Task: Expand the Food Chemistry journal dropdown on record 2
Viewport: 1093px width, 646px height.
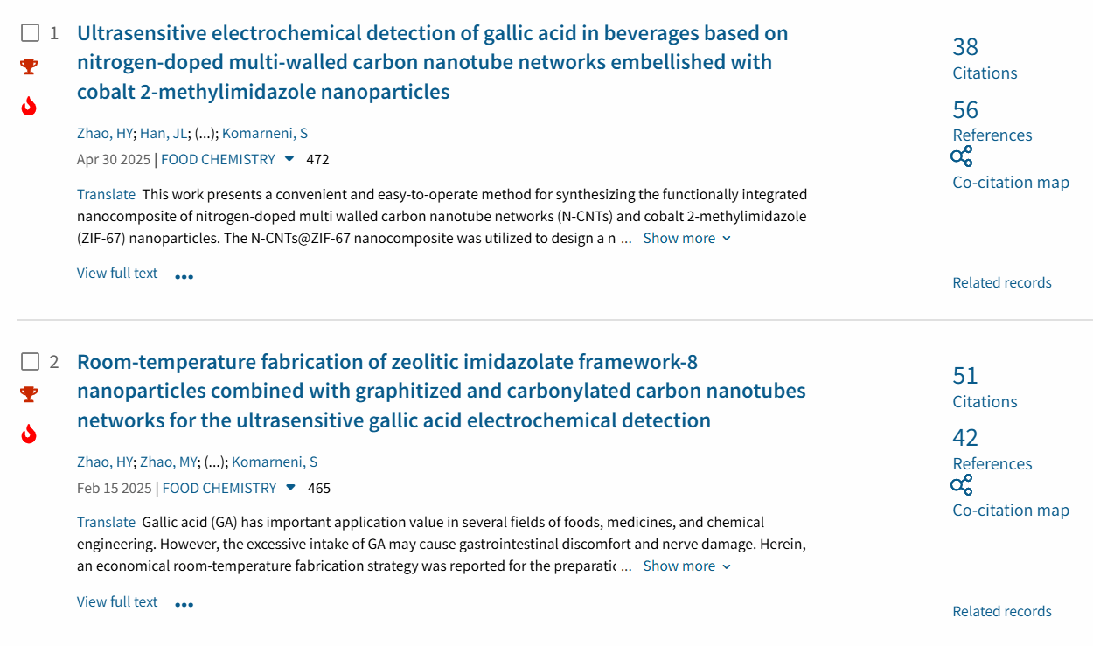Action: click(x=291, y=488)
